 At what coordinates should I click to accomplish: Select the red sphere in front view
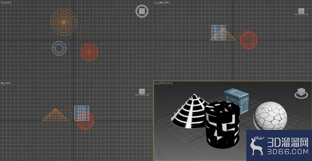(x=249, y=40)
